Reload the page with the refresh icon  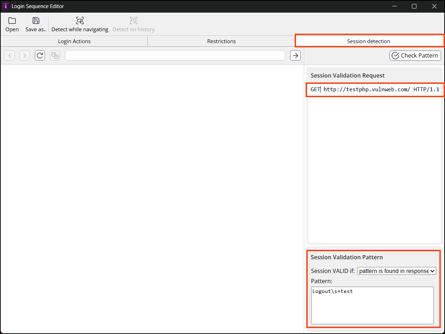coord(40,55)
